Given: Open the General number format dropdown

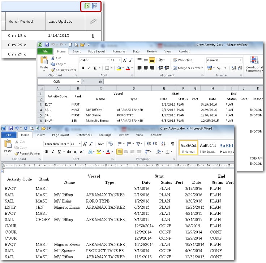Looking at the screenshot, I should tap(224, 60).
